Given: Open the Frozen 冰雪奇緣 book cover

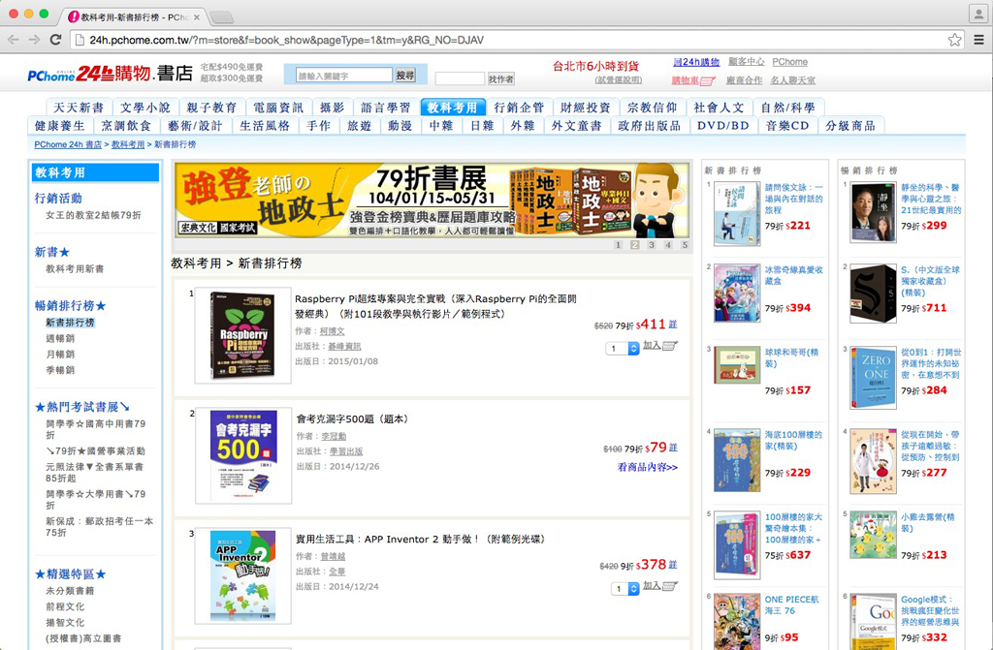Looking at the screenshot, I should click(x=737, y=294).
